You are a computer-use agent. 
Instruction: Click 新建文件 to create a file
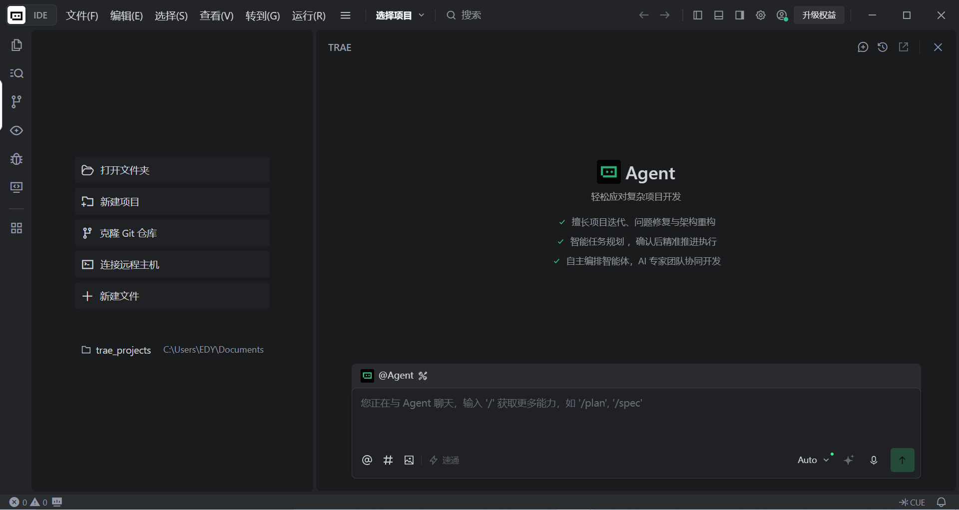[172, 296]
